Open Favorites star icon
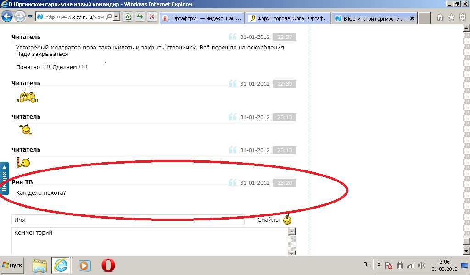 [x=451, y=17]
